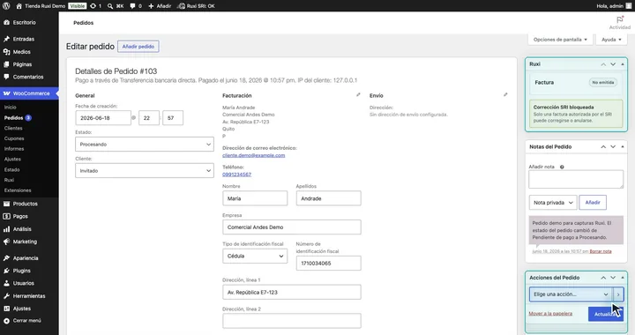The image size is (635, 335).
Task: Open Ruxi SRI: OK status item
Action: coord(197,5)
